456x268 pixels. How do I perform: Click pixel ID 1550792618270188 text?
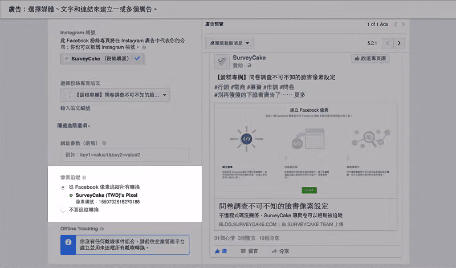[x=119, y=202]
